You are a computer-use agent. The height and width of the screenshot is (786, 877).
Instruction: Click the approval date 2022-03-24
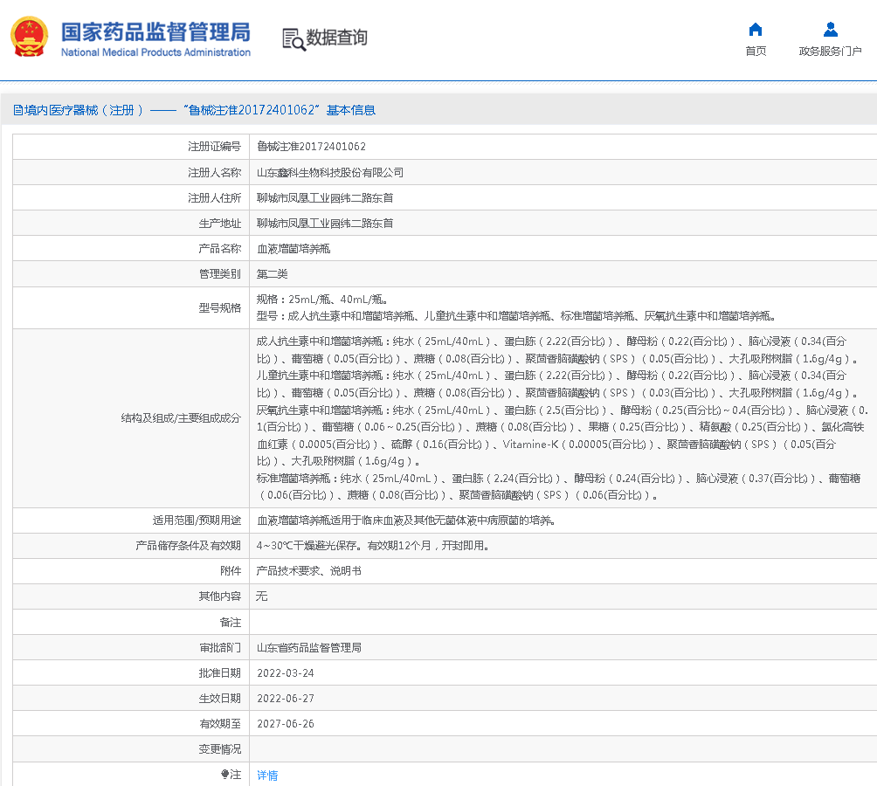coord(286,673)
